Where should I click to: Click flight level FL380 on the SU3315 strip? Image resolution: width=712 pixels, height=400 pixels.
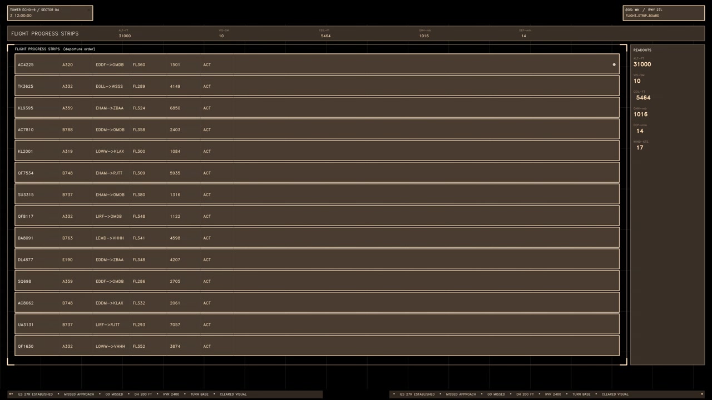coord(139,195)
